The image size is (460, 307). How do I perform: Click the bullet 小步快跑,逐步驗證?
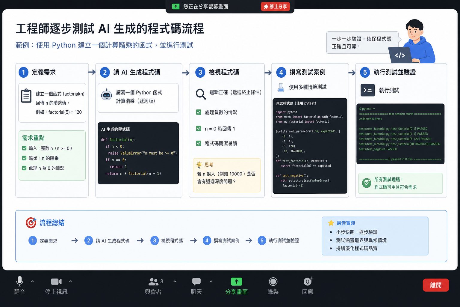pos(356,232)
